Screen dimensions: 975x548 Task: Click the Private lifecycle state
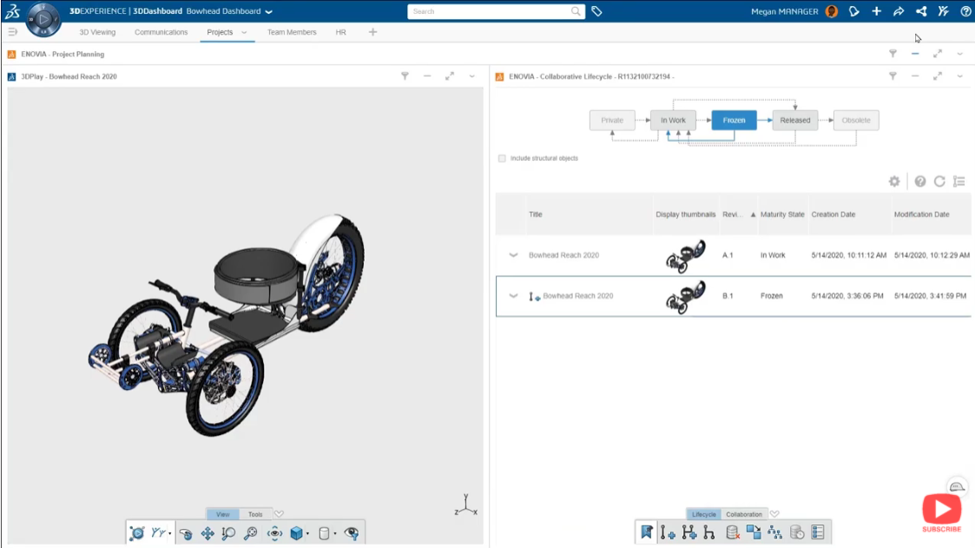(x=612, y=120)
